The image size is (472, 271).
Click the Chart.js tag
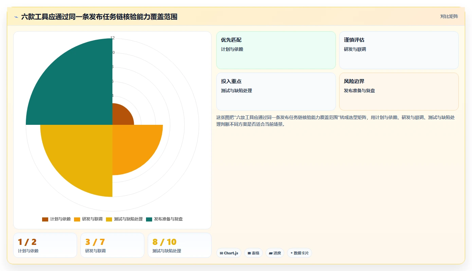point(229,253)
